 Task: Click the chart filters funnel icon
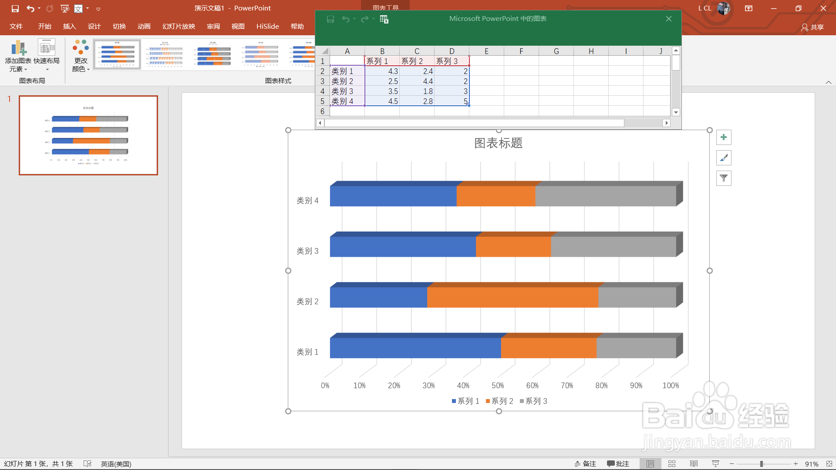pyautogui.click(x=724, y=178)
